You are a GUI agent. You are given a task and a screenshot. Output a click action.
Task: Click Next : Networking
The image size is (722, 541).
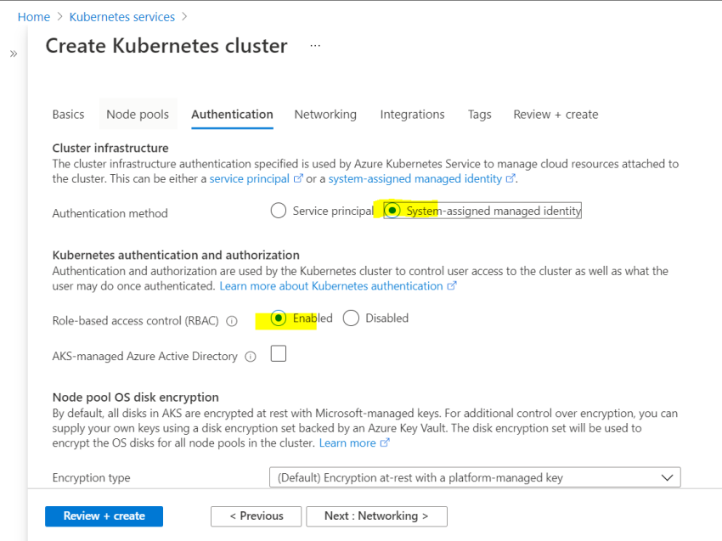[376, 516]
